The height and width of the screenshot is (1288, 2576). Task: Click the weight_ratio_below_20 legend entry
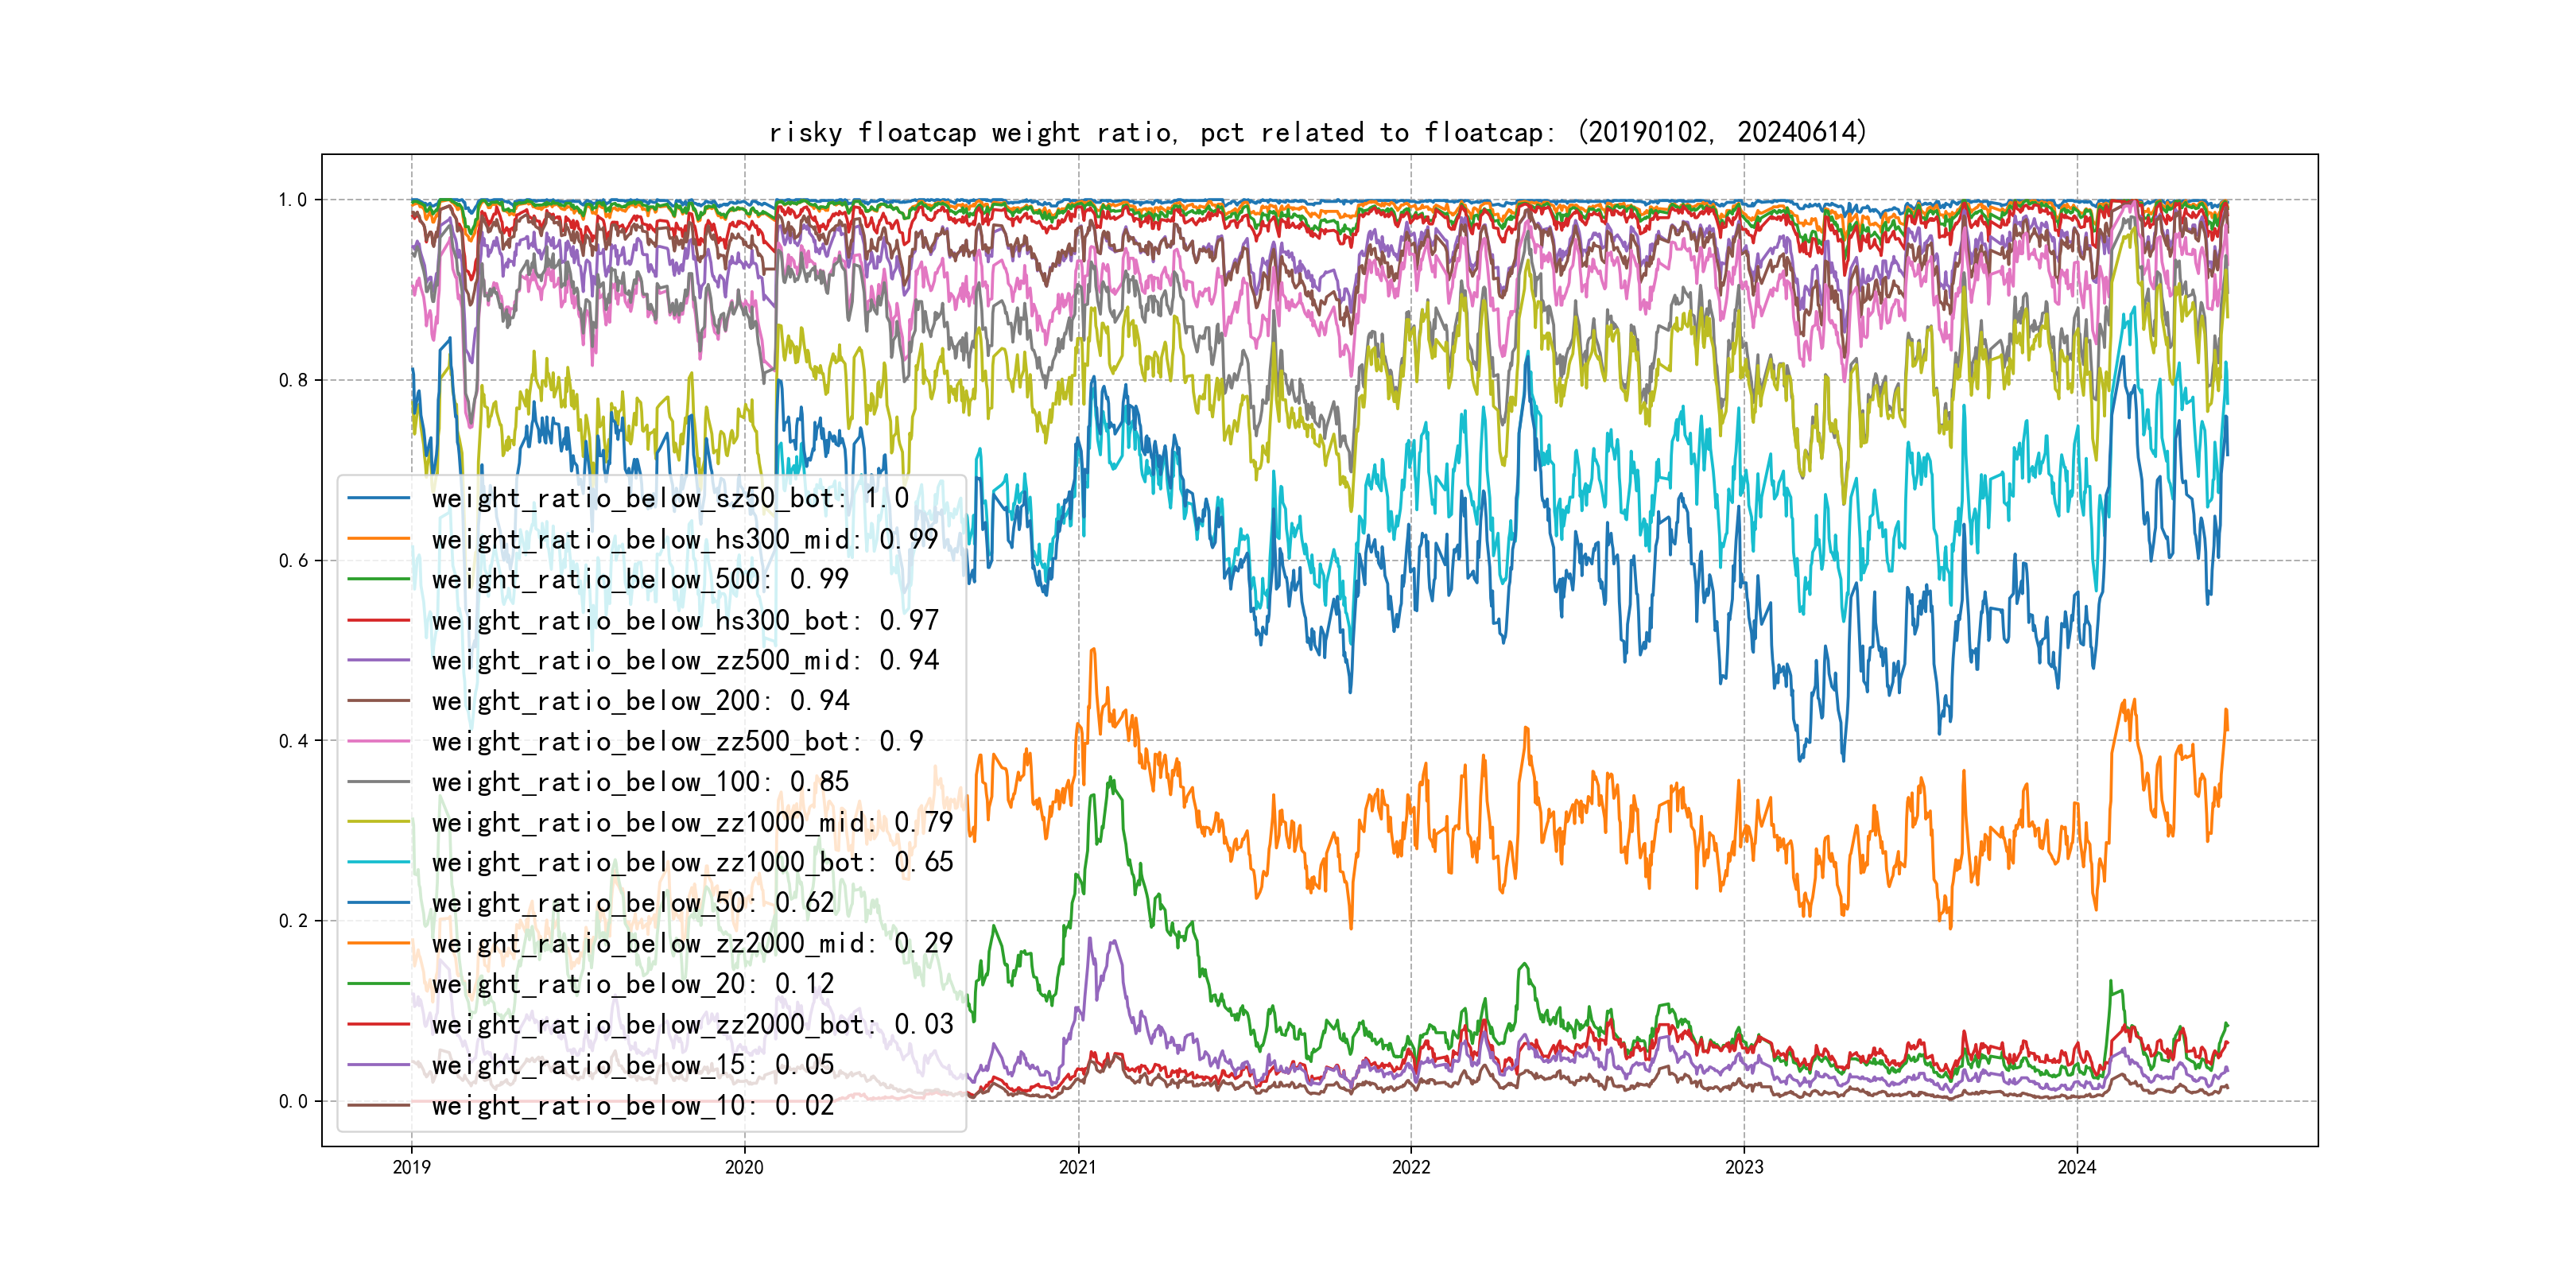[x=632, y=984]
